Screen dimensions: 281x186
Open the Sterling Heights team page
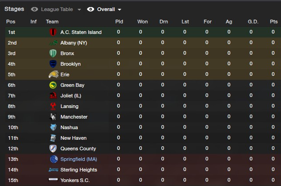point(79,170)
